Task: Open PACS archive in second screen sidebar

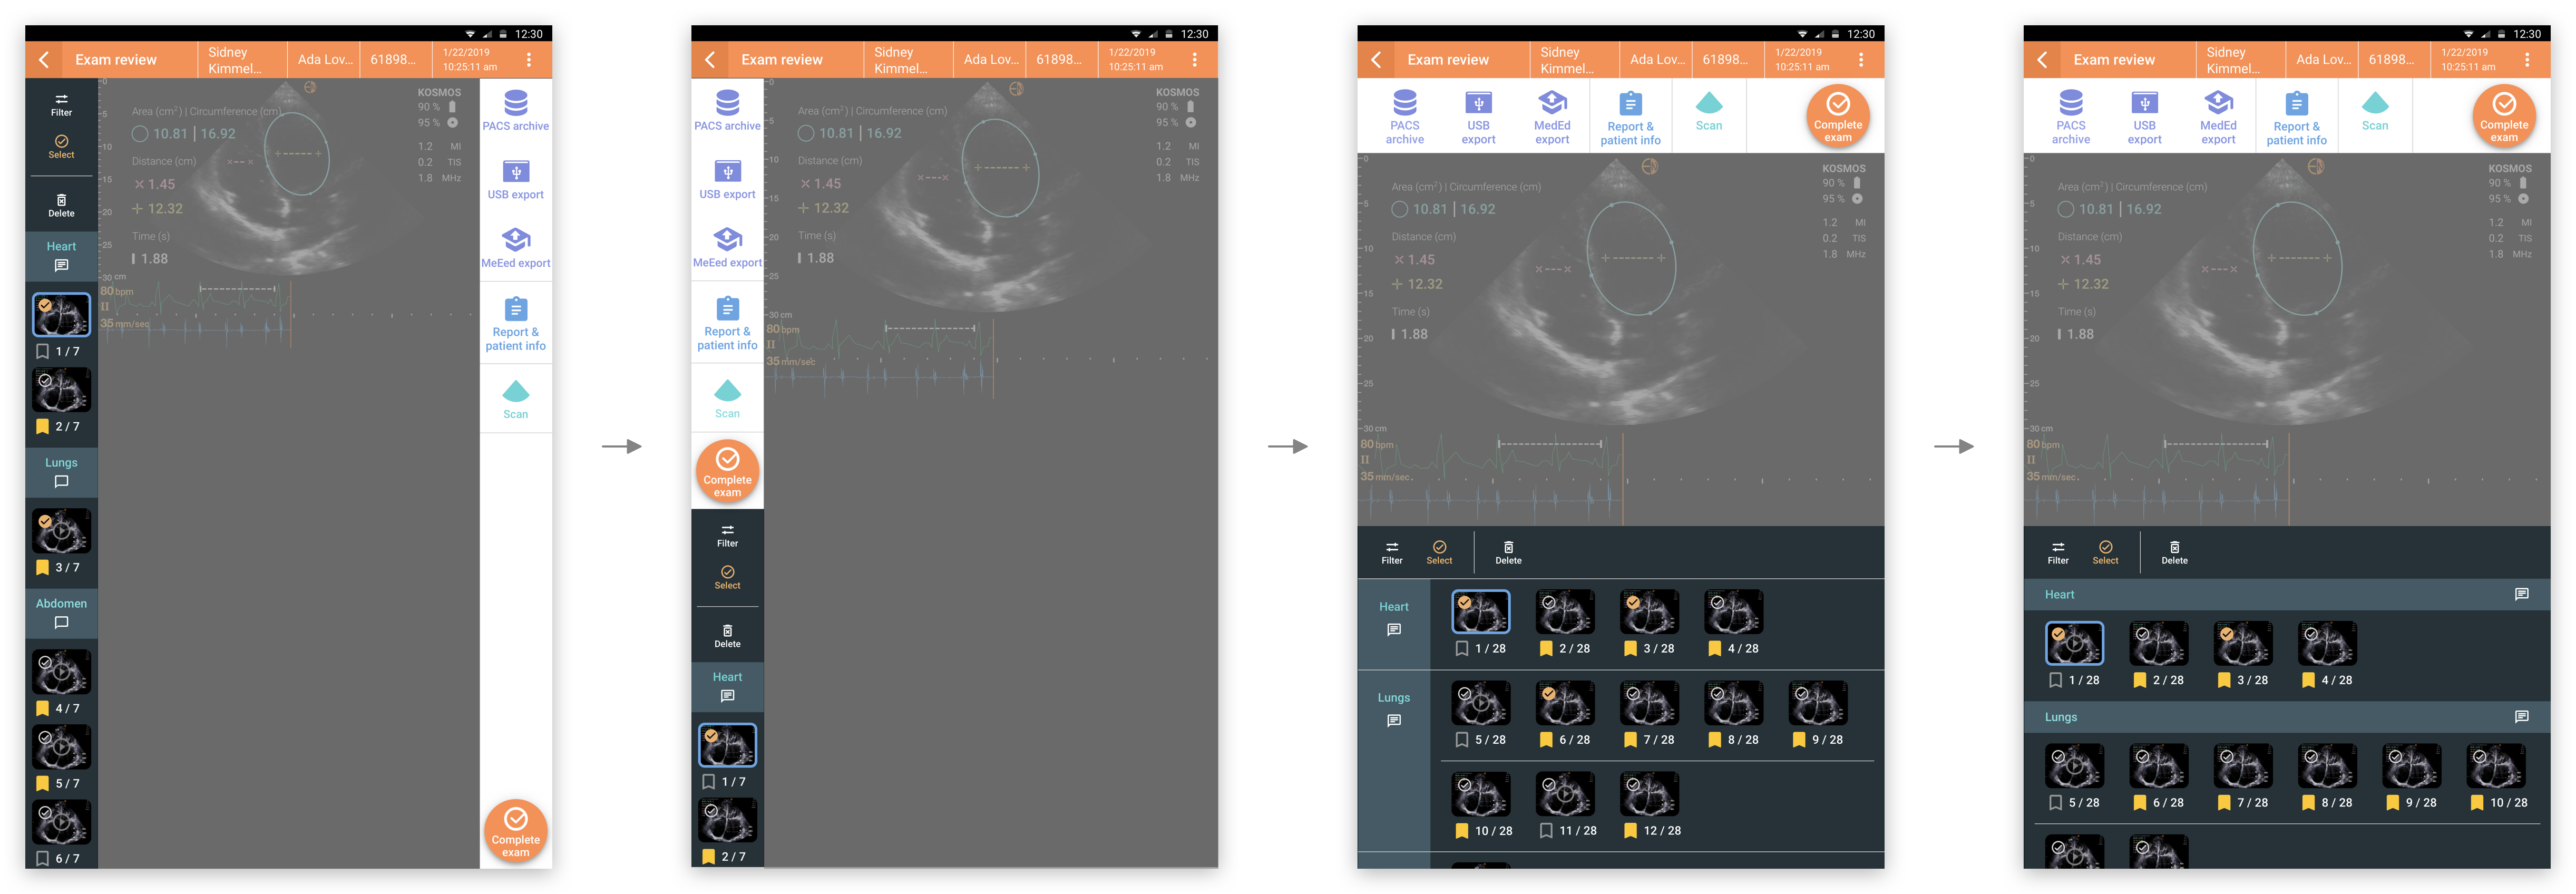Action: pos(727,111)
